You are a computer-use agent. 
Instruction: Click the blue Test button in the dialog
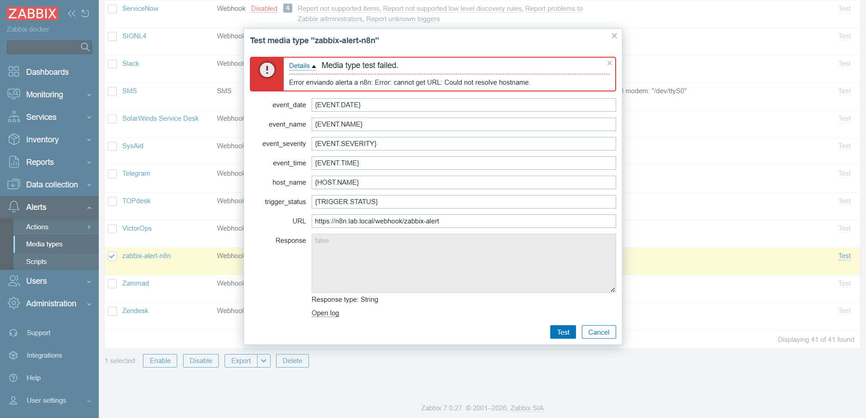coord(563,332)
